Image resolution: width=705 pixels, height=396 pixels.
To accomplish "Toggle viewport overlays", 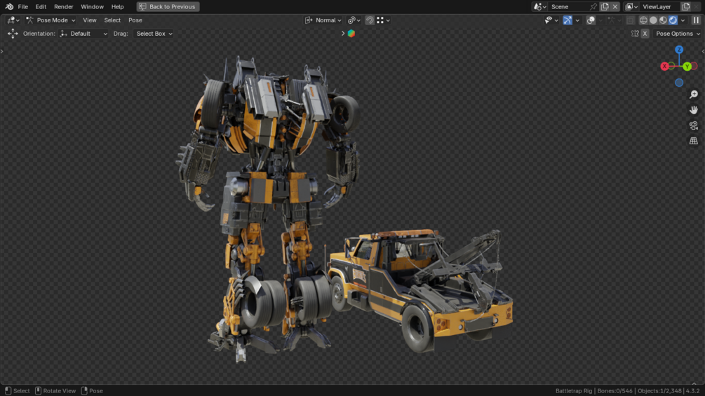I will click(591, 20).
